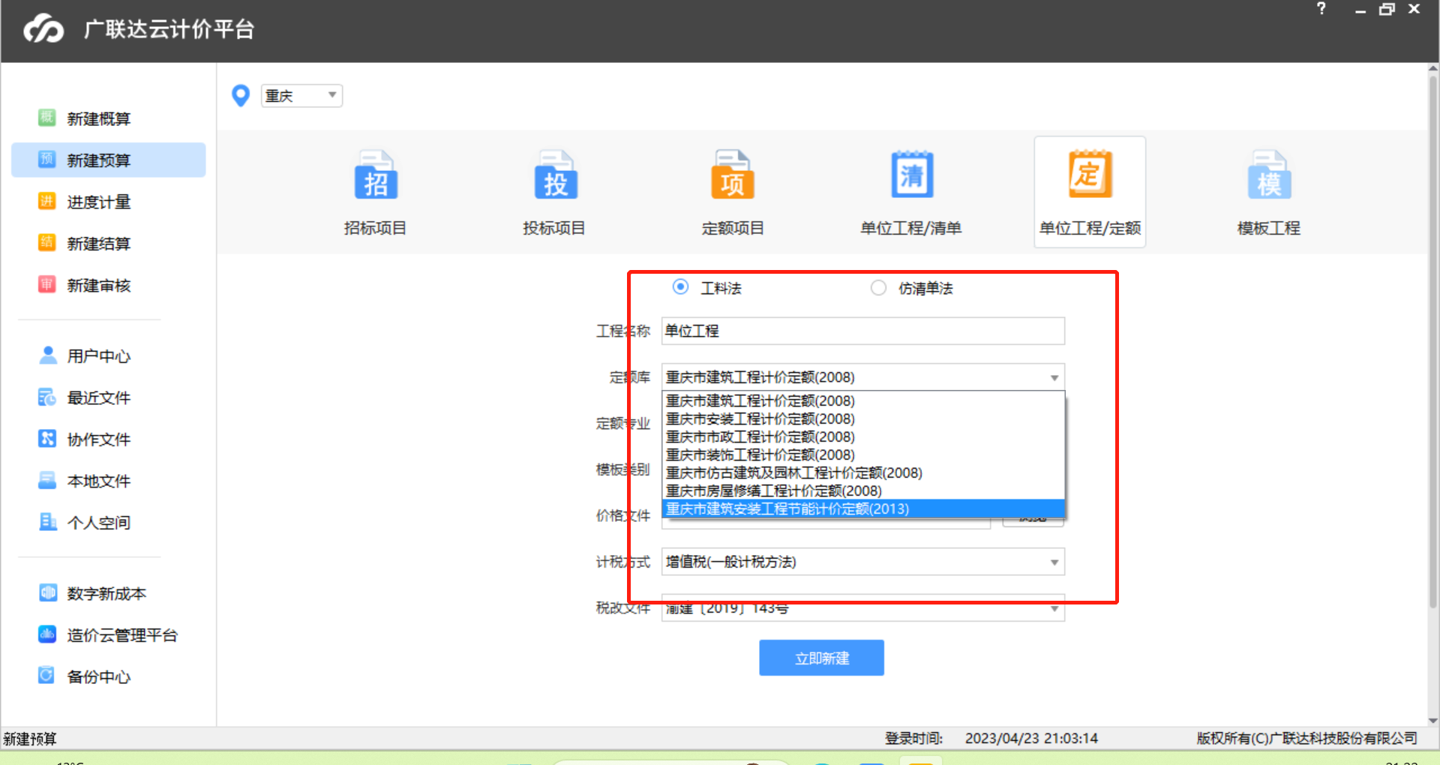Open the 计税方式 dropdown
The width and height of the screenshot is (1440, 765).
(862, 562)
